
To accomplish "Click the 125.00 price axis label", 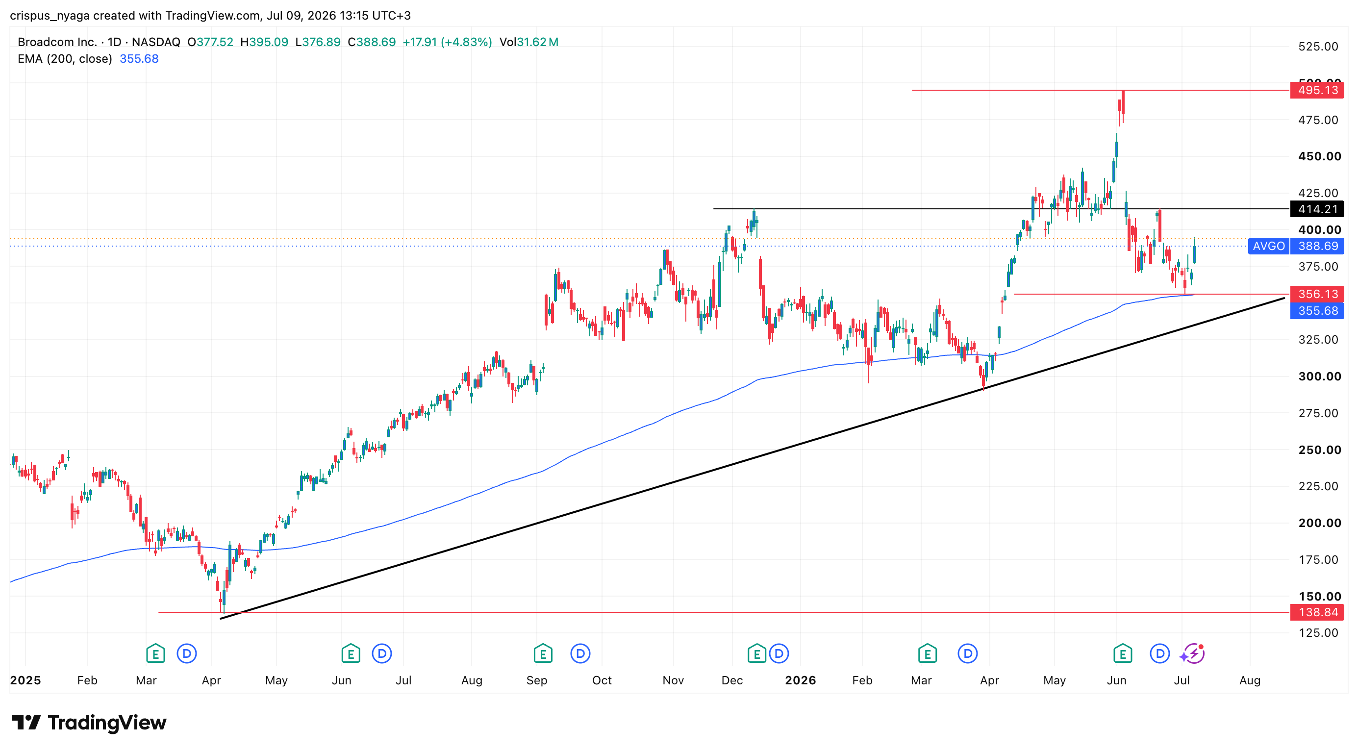I will (1318, 633).
